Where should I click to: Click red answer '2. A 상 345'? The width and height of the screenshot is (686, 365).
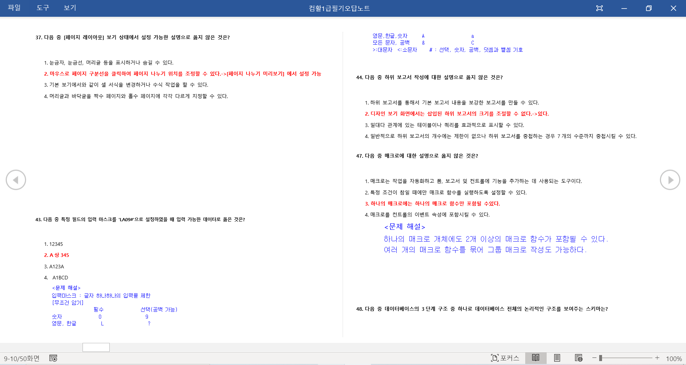click(56, 255)
